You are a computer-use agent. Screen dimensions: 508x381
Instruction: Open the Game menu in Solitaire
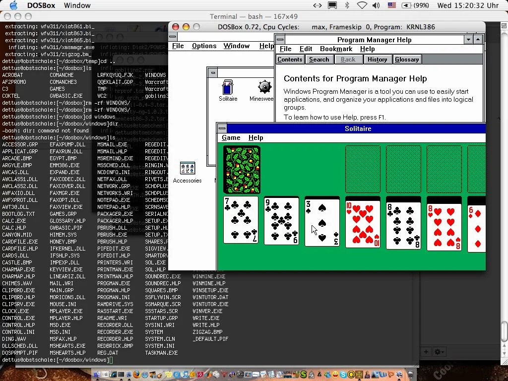[231, 138]
